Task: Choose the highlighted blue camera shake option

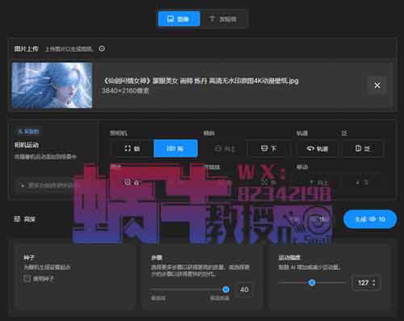Action: click(175, 148)
